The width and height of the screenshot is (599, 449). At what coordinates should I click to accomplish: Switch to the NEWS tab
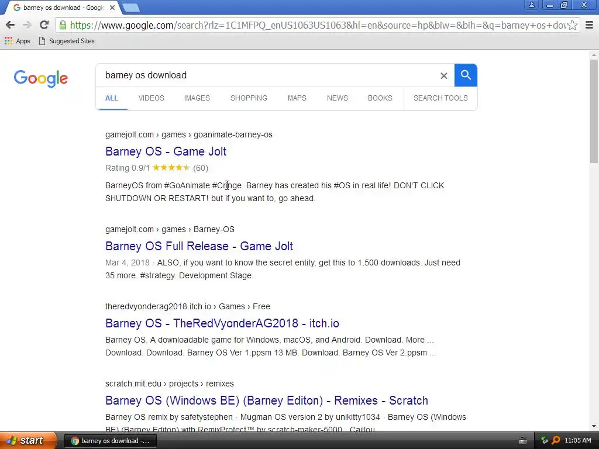(x=338, y=98)
